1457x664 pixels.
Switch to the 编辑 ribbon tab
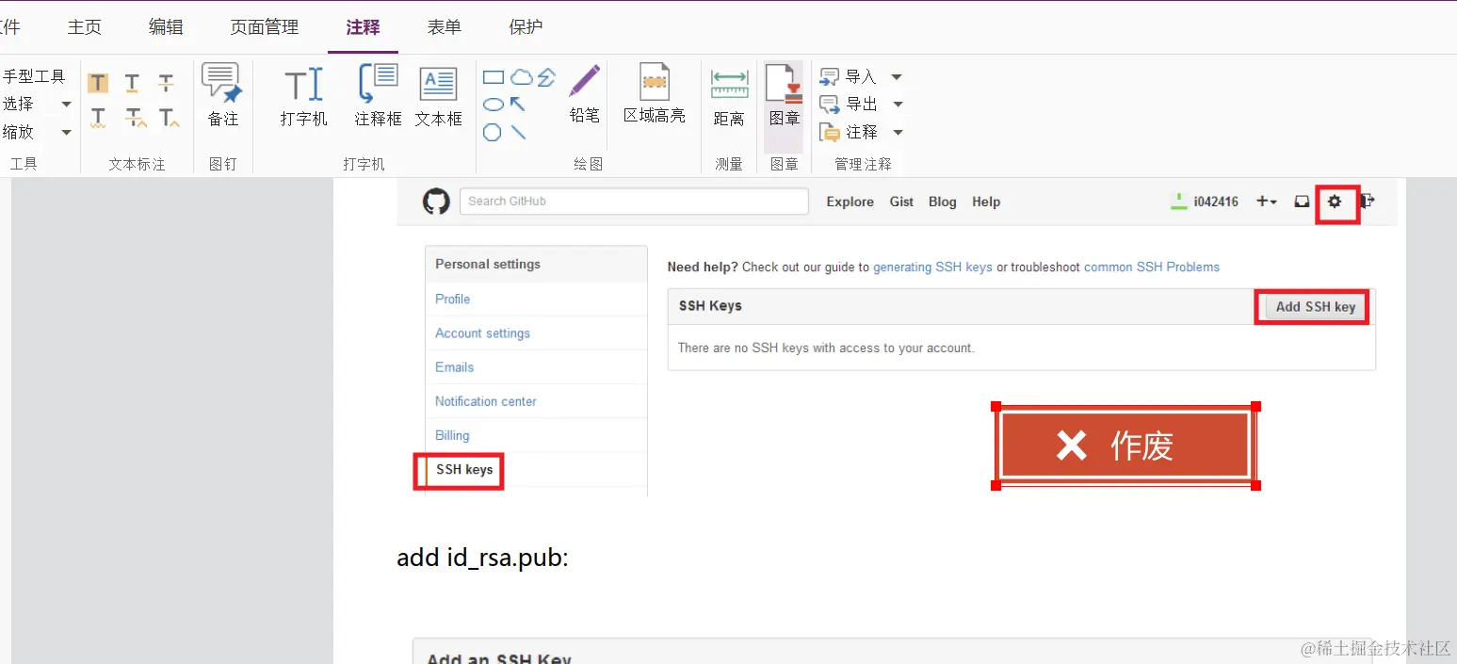click(166, 27)
